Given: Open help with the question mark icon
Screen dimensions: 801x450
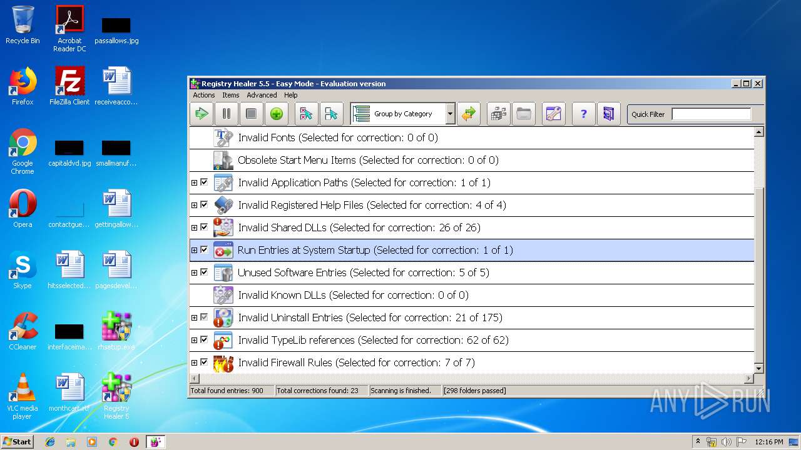Looking at the screenshot, I should click(x=584, y=114).
